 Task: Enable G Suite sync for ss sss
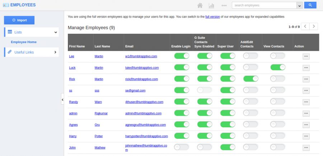coord(205,90)
